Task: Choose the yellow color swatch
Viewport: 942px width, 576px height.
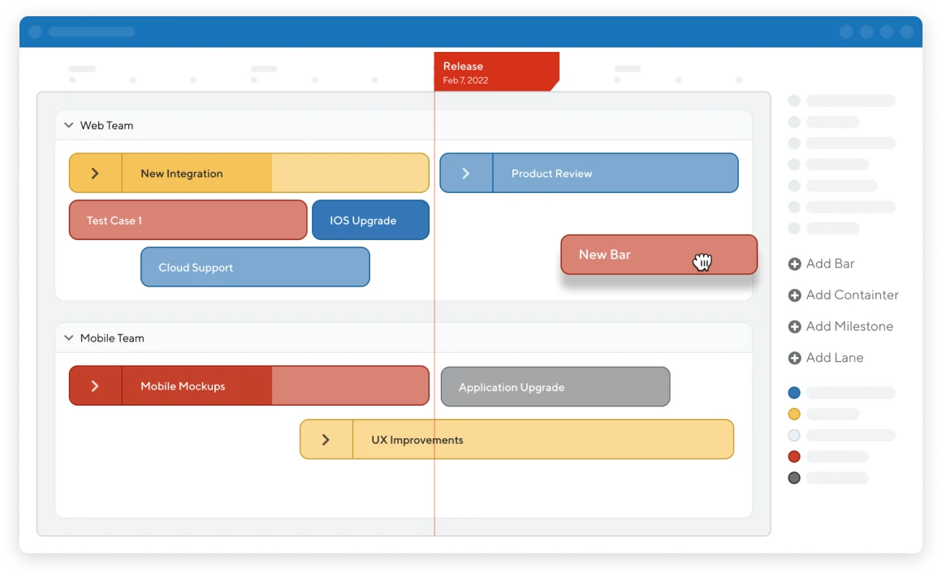Action: [x=794, y=414]
